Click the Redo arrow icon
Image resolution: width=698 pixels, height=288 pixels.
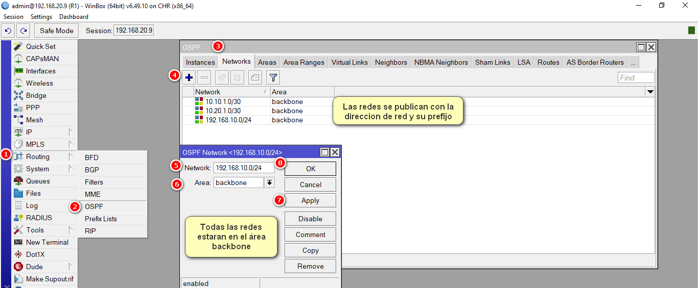[23, 31]
